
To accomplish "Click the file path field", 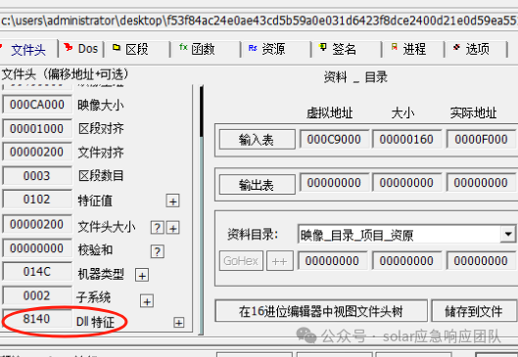I will [x=259, y=22].
